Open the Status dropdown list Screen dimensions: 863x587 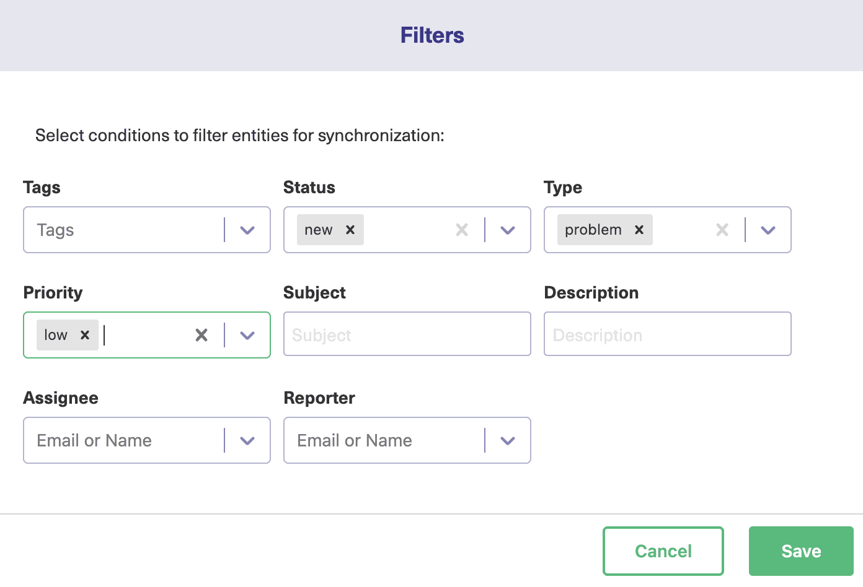(507, 230)
